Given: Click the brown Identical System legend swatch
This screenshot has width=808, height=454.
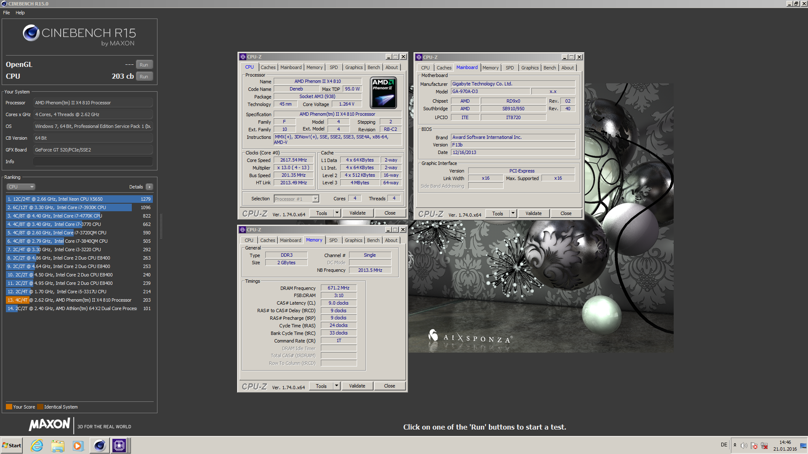Looking at the screenshot, I should click(40, 407).
